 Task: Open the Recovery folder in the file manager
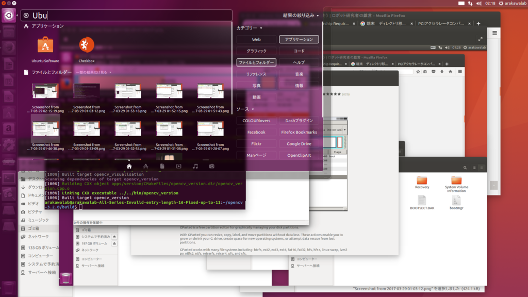point(422,183)
